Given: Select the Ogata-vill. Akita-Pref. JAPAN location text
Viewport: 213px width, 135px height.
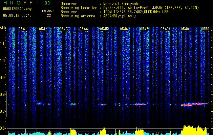Looking at the screenshot, I should [x=151, y=8].
